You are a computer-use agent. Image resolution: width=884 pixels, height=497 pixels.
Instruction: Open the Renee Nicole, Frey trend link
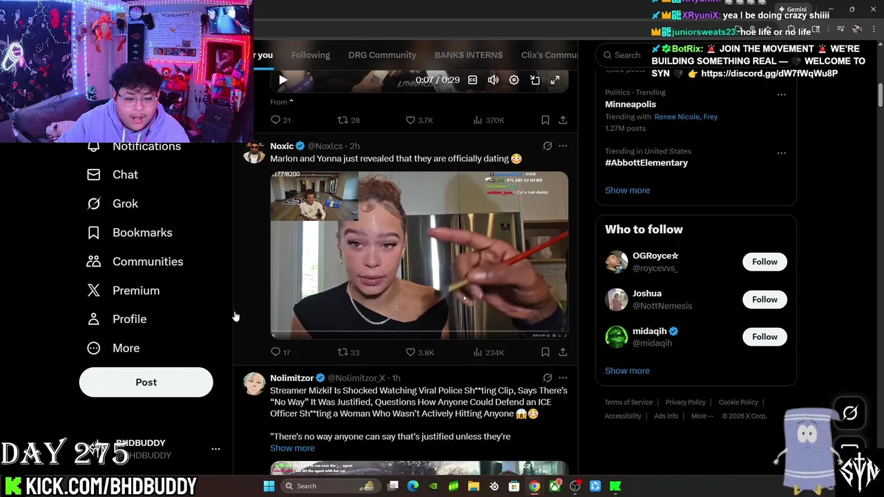click(686, 117)
